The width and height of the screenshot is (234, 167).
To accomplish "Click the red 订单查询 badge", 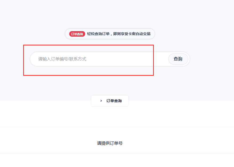I will pos(77,34).
